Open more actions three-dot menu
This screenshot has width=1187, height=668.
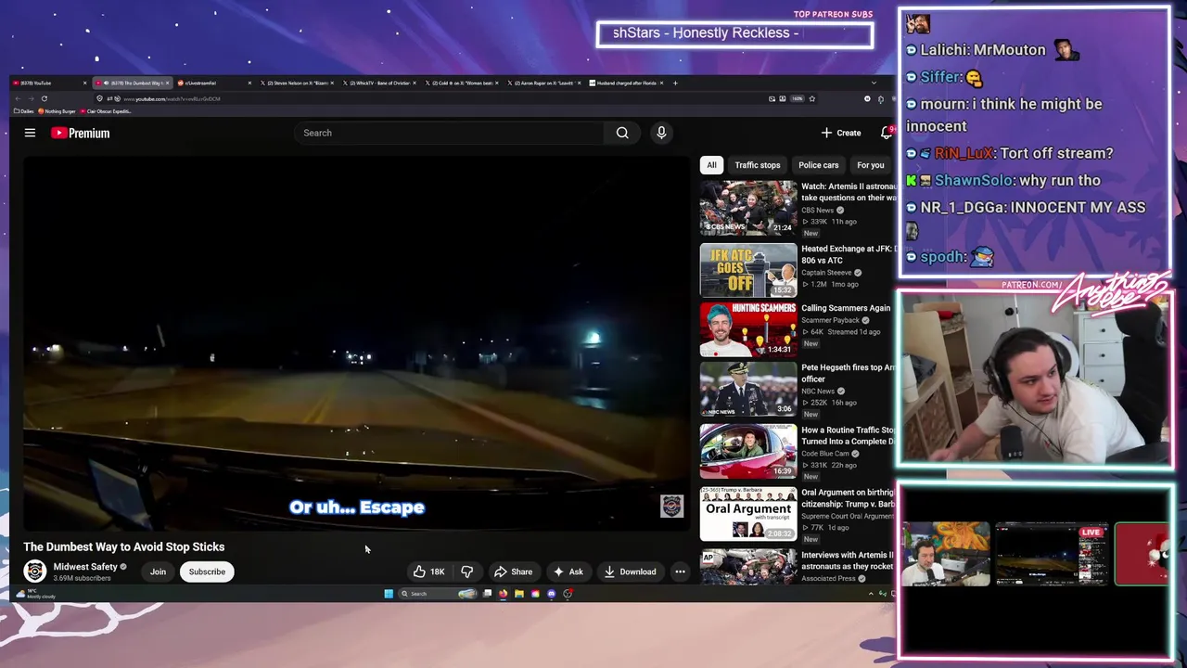680,572
